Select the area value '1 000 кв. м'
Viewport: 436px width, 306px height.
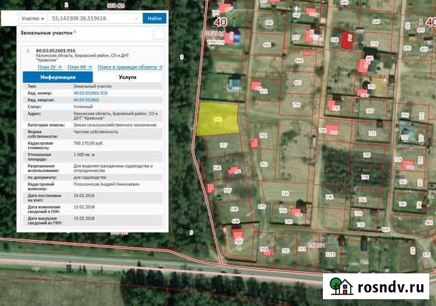click(84, 154)
